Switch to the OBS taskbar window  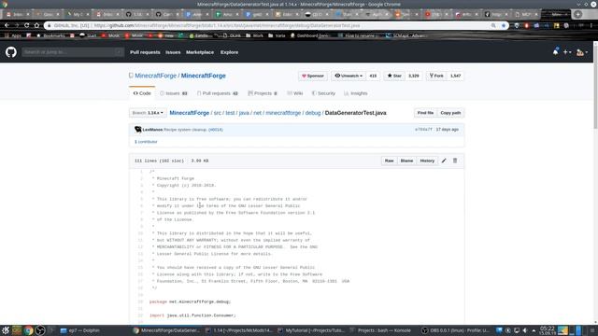point(455,330)
